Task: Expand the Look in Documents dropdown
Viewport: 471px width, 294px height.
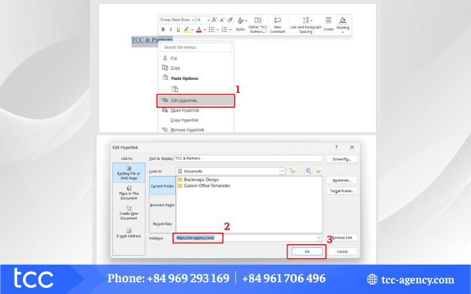Action: tap(283, 171)
